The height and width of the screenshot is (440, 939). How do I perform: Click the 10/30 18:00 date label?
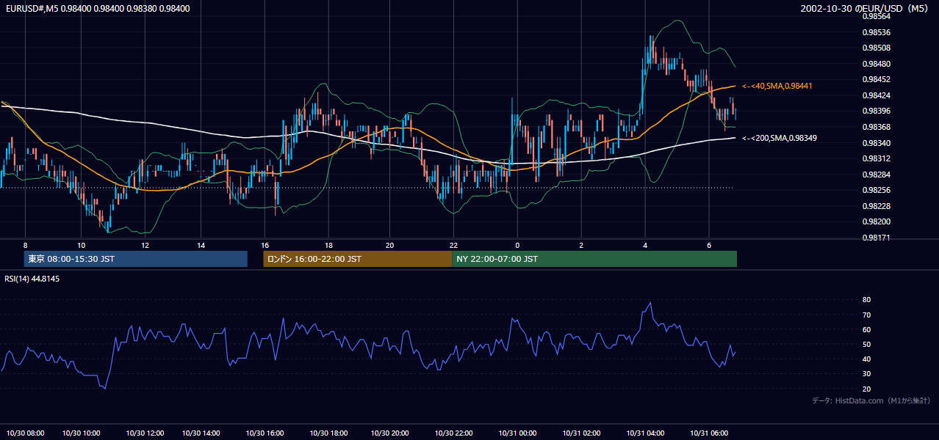(x=328, y=433)
